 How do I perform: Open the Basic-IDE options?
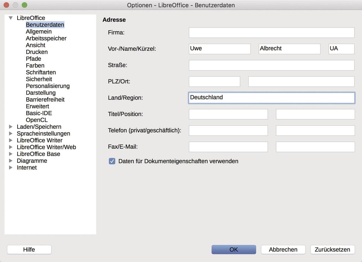tap(39, 113)
